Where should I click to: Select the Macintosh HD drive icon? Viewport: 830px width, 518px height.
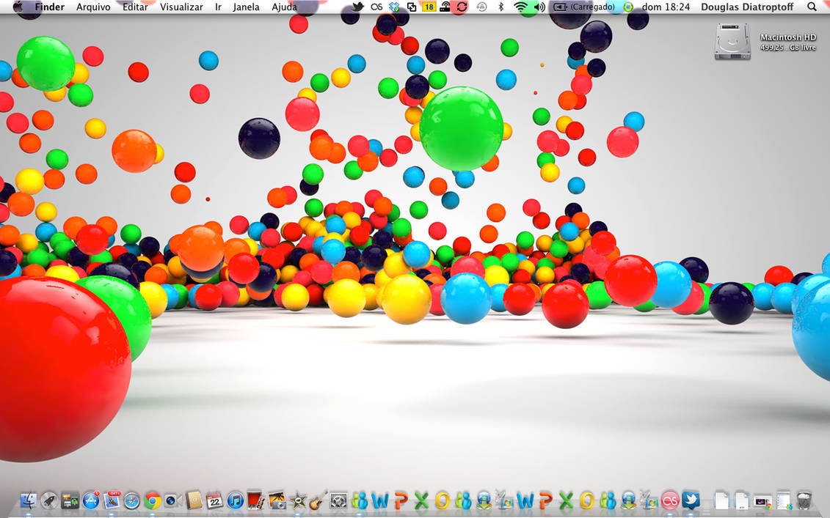point(732,41)
